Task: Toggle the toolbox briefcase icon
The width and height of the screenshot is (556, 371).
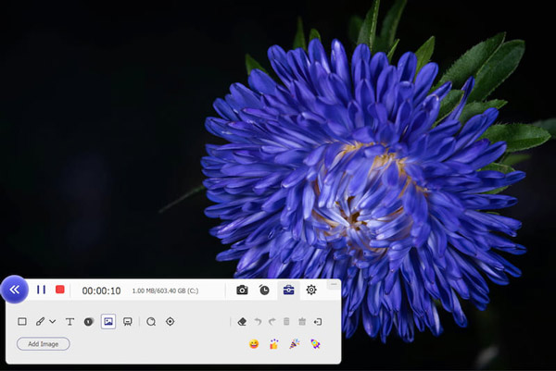Action: click(288, 290)
